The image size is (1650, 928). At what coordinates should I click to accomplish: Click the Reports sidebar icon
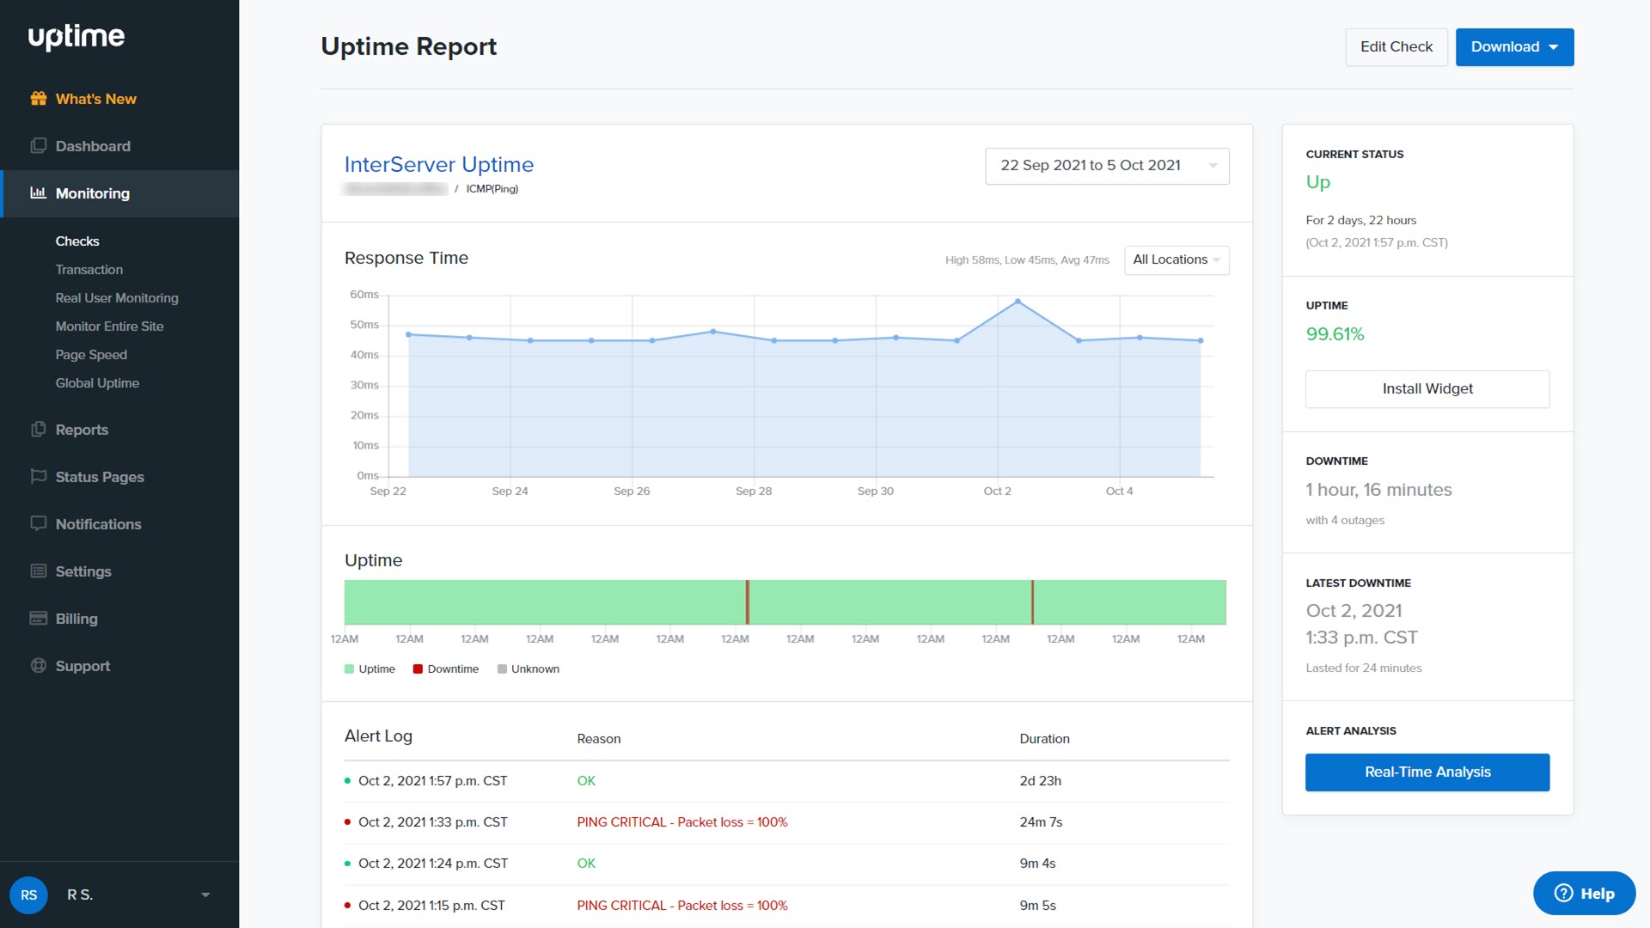[38, 429]
